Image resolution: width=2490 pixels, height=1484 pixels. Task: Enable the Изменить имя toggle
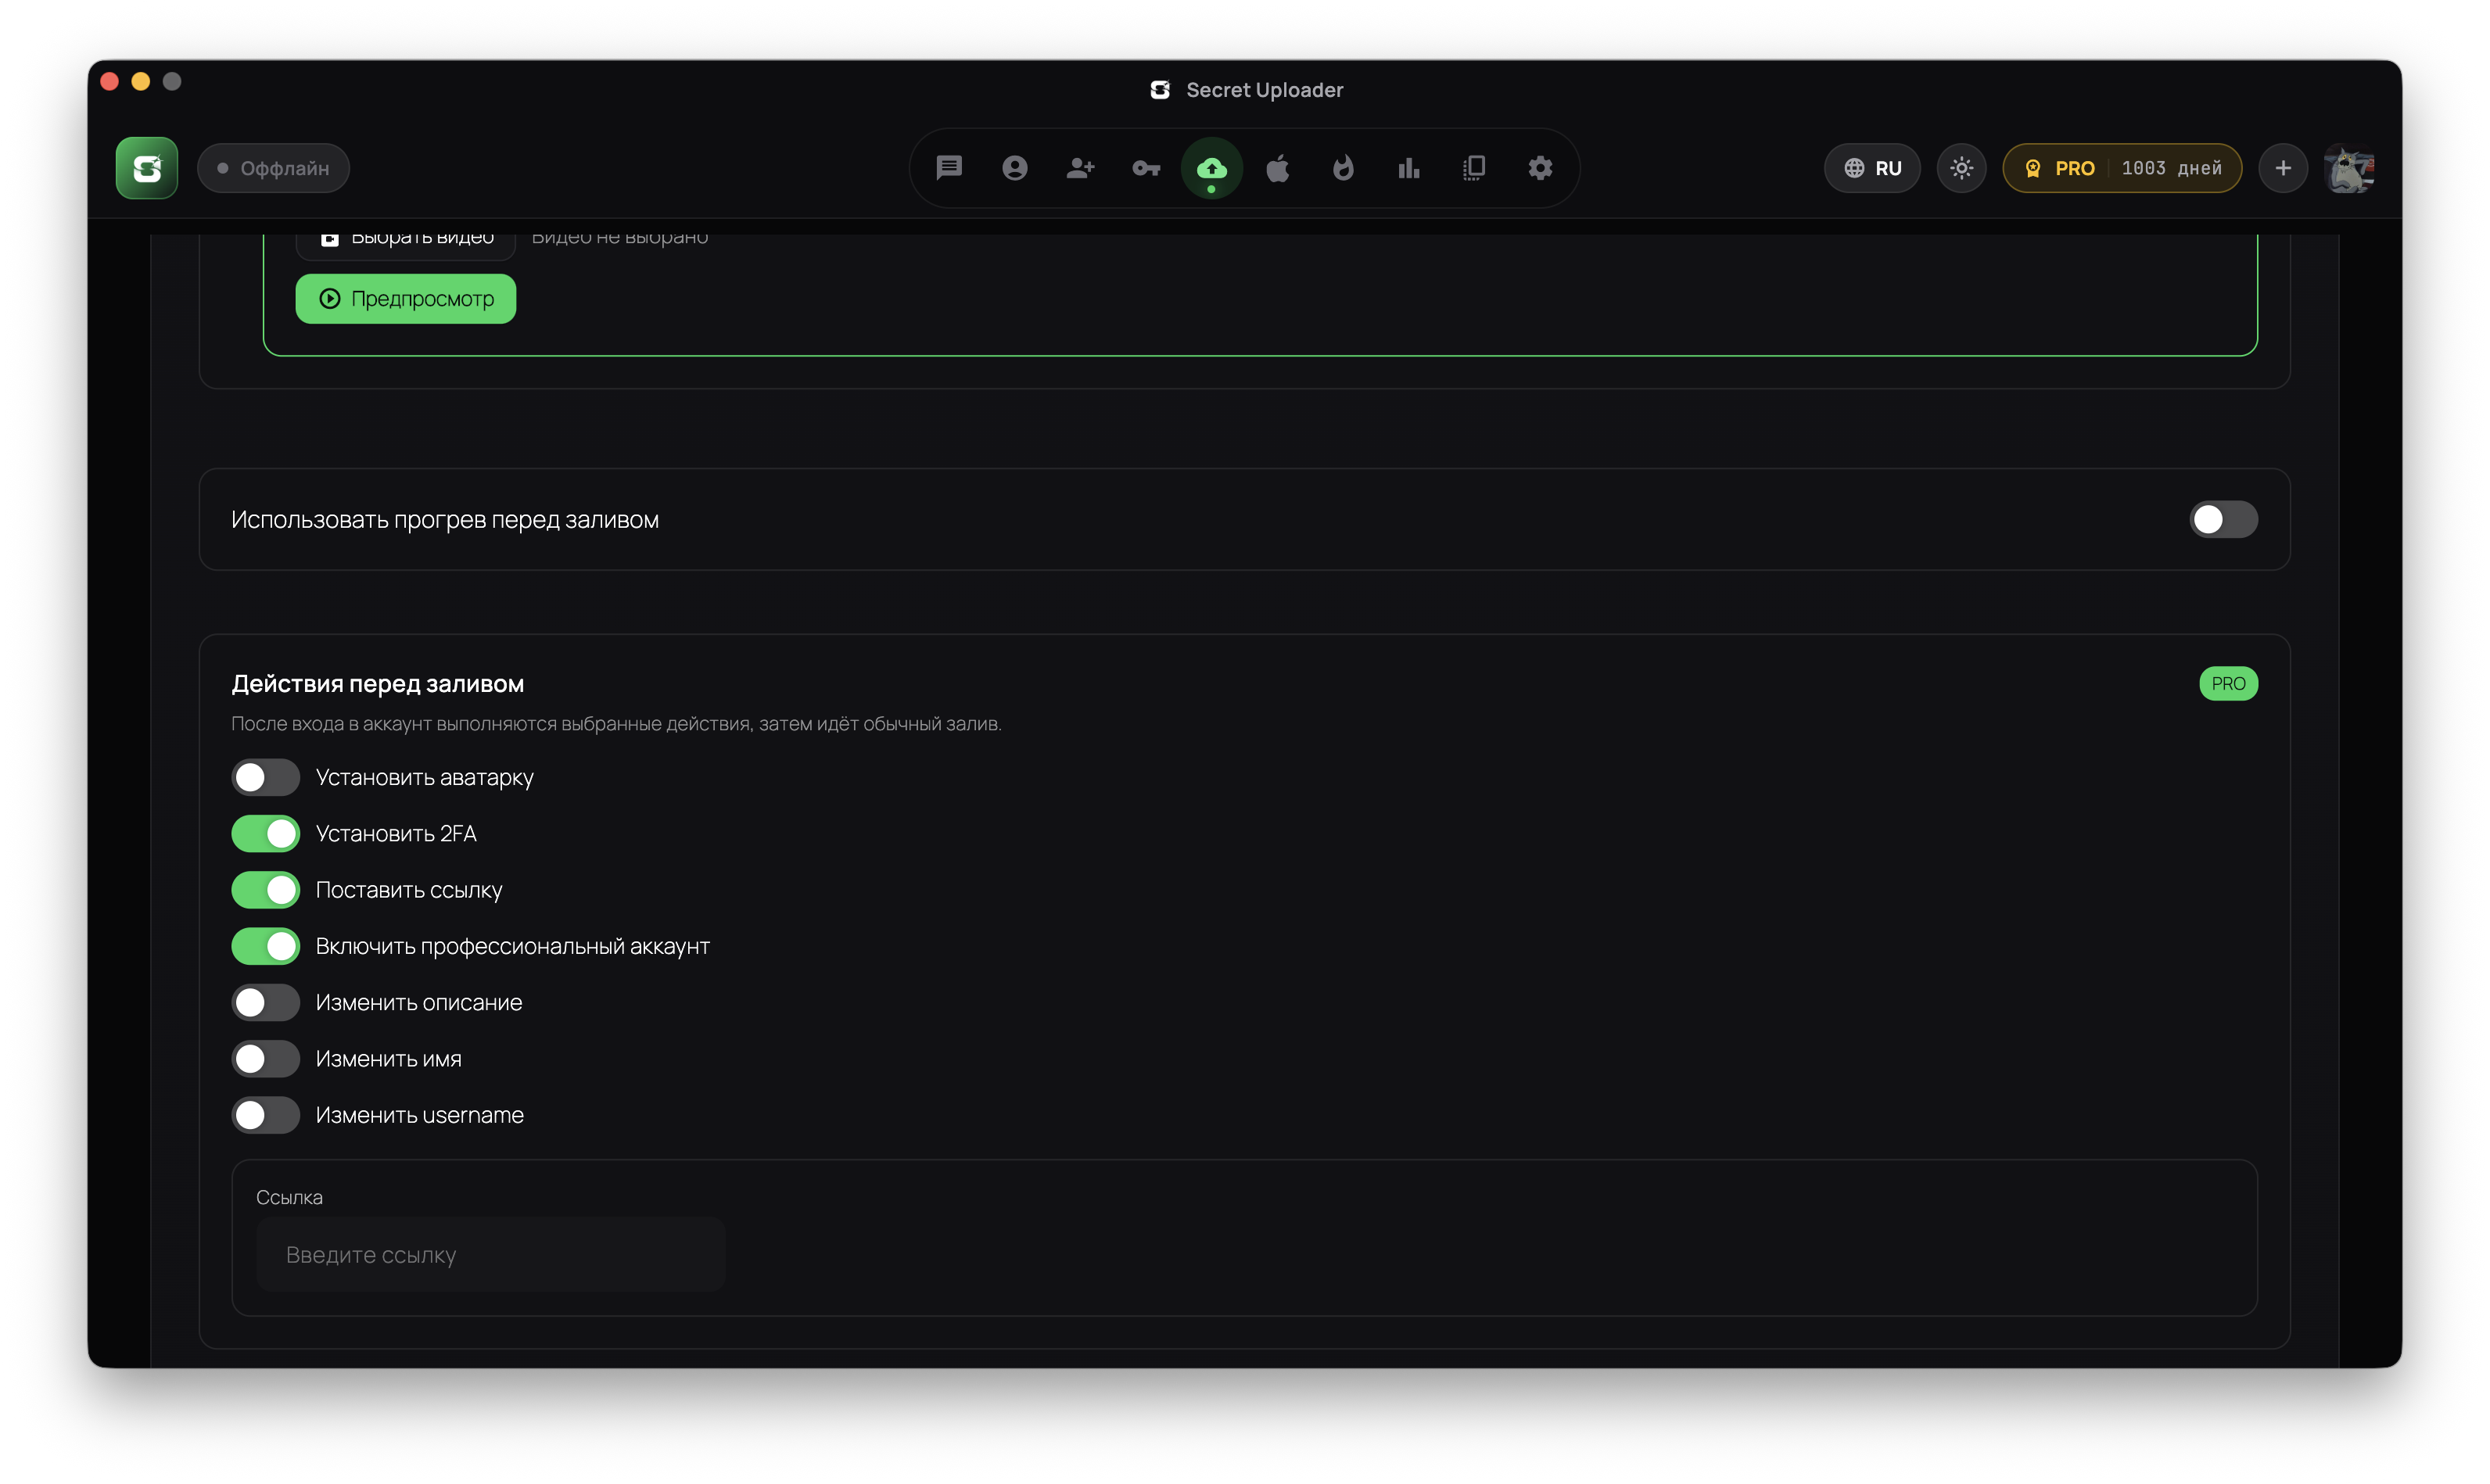[265, 1059]
